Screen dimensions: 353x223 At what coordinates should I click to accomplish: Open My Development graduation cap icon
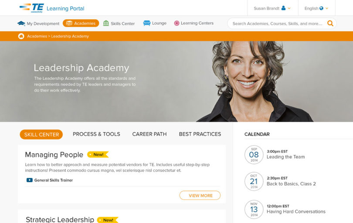(x=21, y=23)
